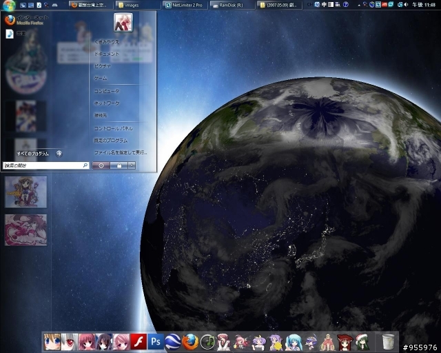Switch to NetLimiter 2 Pro taskbar button

185,4
